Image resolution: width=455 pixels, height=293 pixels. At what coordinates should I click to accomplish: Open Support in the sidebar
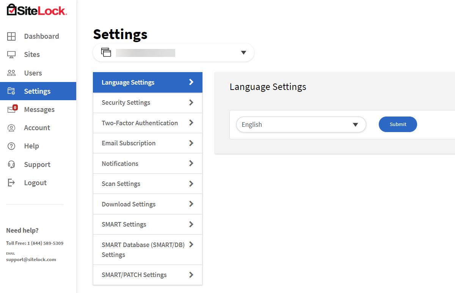37,165
